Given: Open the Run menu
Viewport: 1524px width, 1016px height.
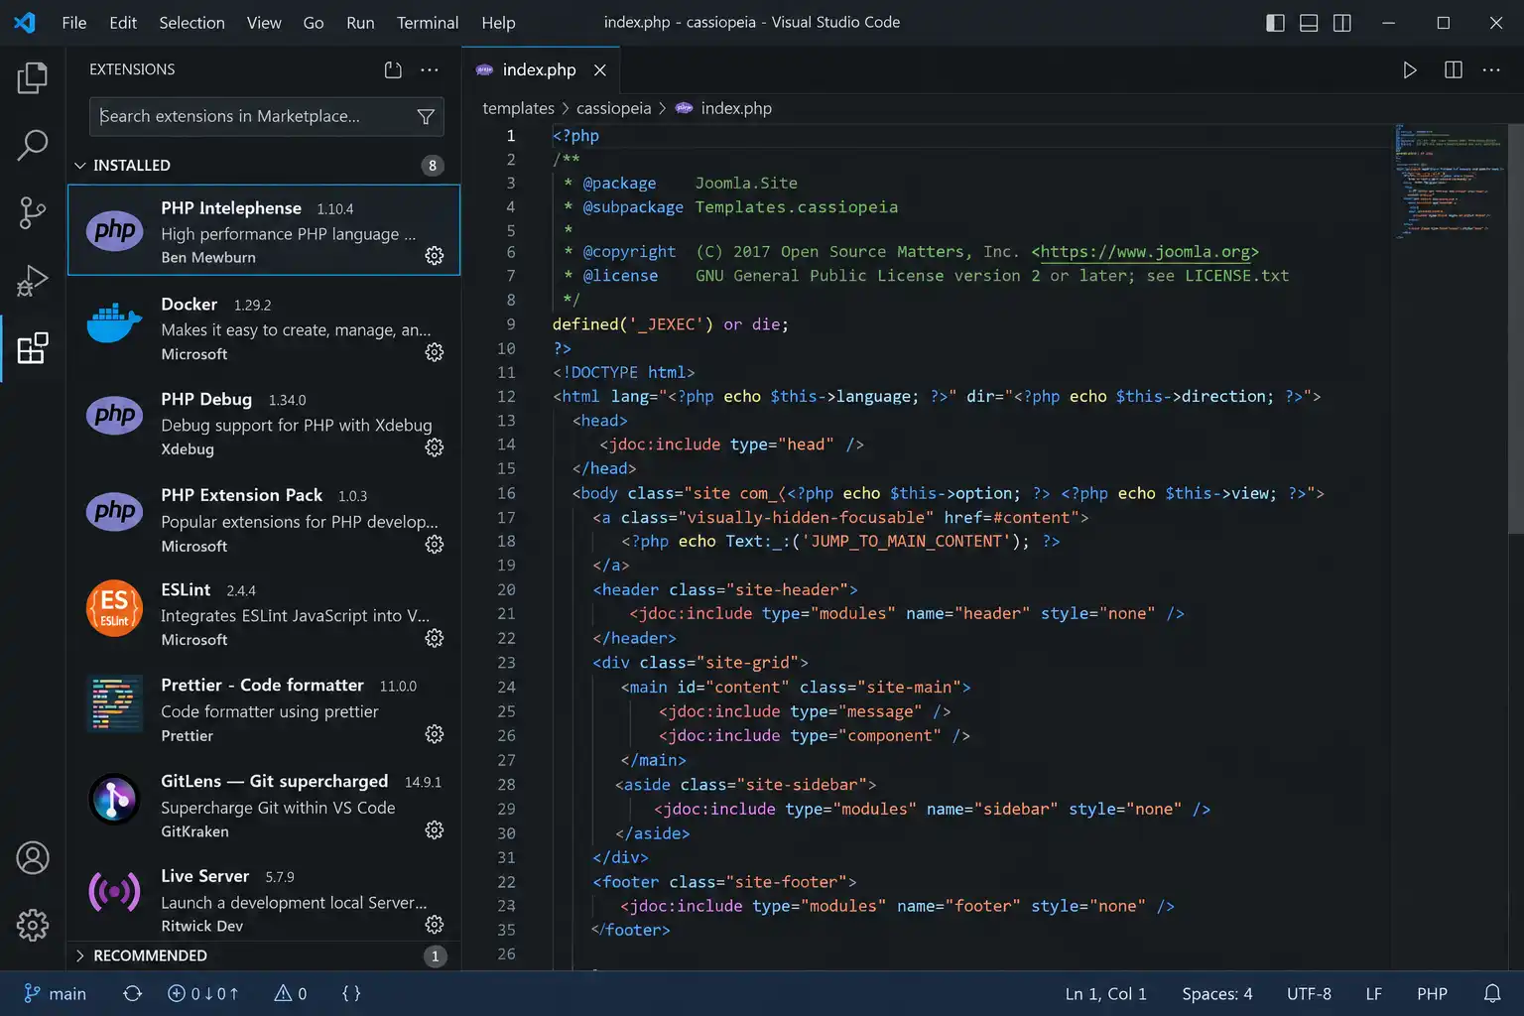Looking at the screenshot, I should tap(360, 23).
